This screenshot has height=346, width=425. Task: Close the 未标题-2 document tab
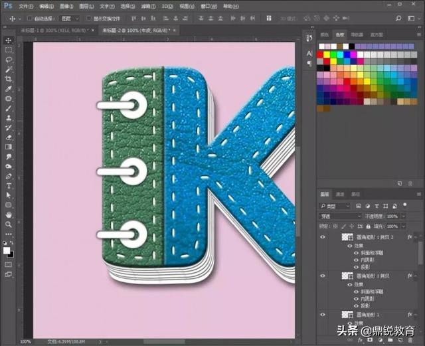coord(174,31)
